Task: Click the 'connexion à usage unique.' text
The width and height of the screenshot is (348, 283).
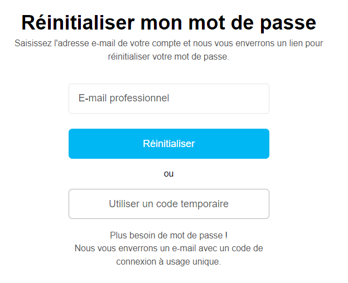Action: click(168, 262)
